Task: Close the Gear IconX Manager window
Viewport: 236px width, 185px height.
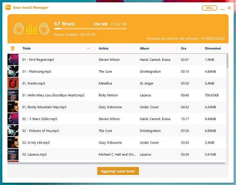Action: (x=229, y=8)
